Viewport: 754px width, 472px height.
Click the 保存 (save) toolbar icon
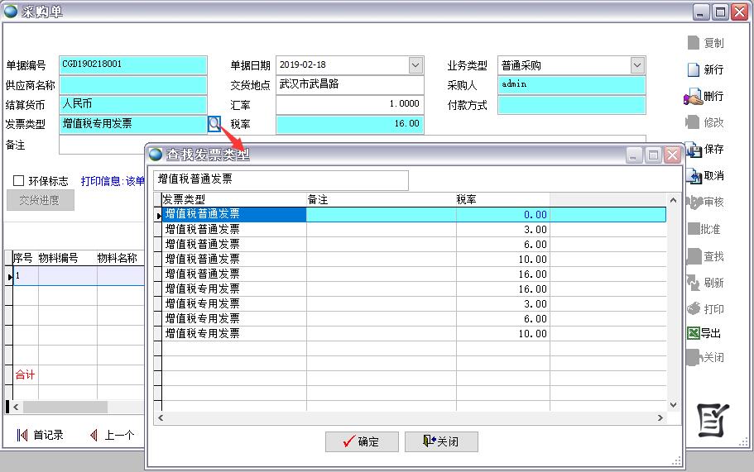[694, 150]
